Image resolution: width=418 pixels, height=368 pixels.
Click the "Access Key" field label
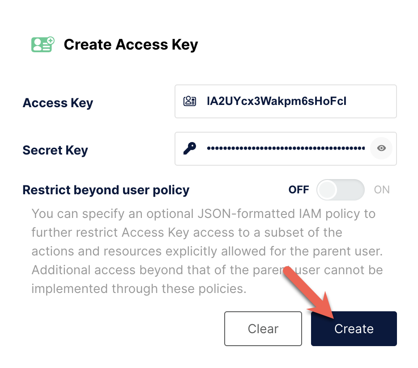[x=58, y=103]
